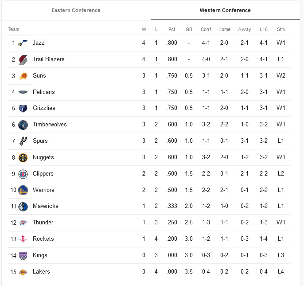Open the Kings team name link
Viewport: 304px width, 286px height.
[x=40, y=255]
